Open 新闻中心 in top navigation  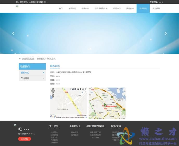(85, 8)
